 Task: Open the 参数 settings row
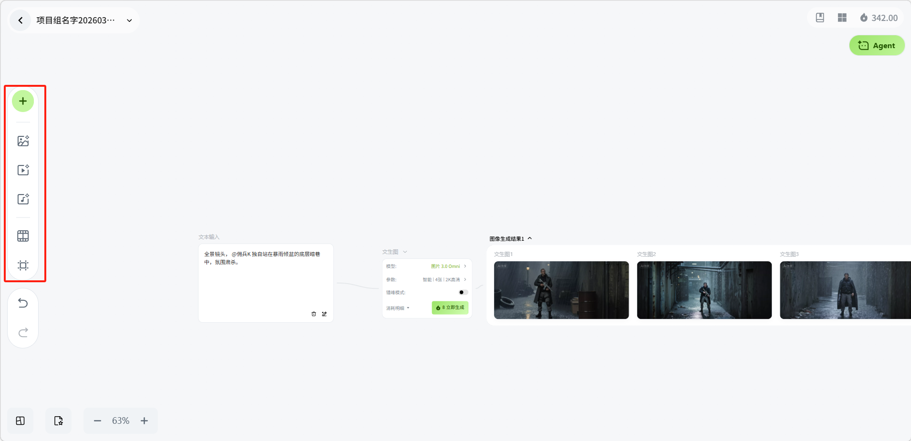pyautogui.click(x=444, y=280)
